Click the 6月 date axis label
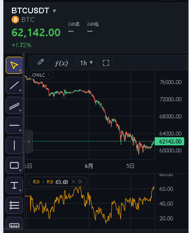The width and height of the screenshot is (189, 233). click(x=89, y=166)
